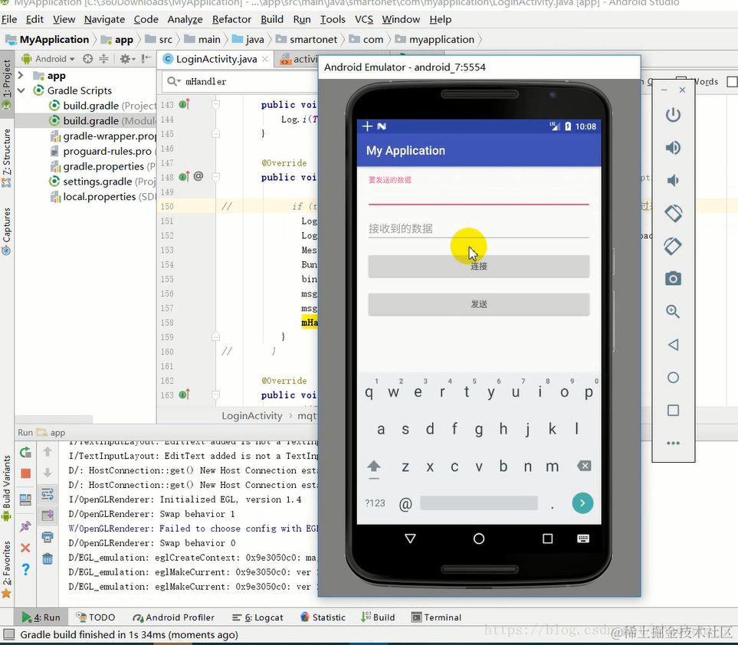Stop the running app (red square)

click(x=25, y=473)
